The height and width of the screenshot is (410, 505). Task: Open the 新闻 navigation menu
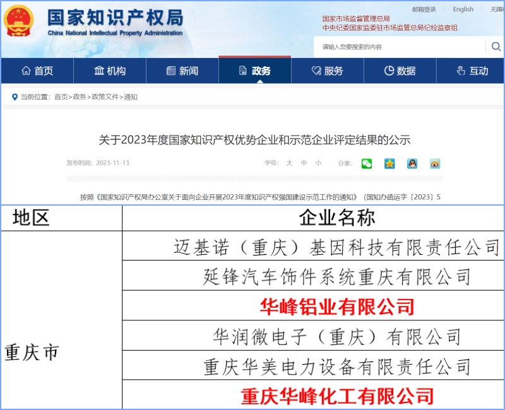[x=182, y=71]
